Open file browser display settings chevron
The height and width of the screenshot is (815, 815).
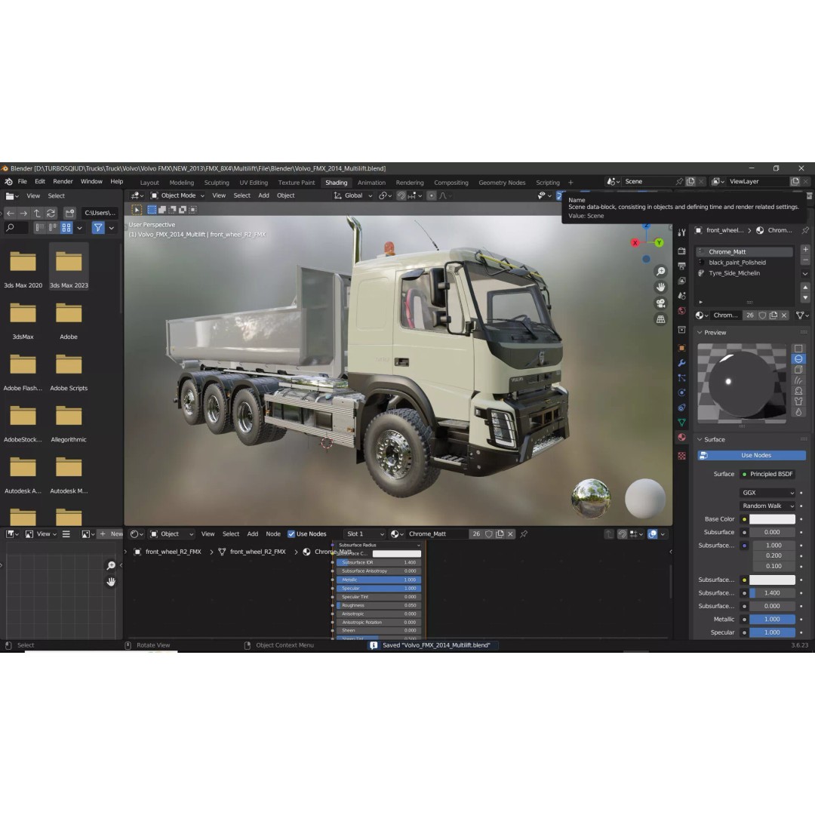click(x=79, y=228)
